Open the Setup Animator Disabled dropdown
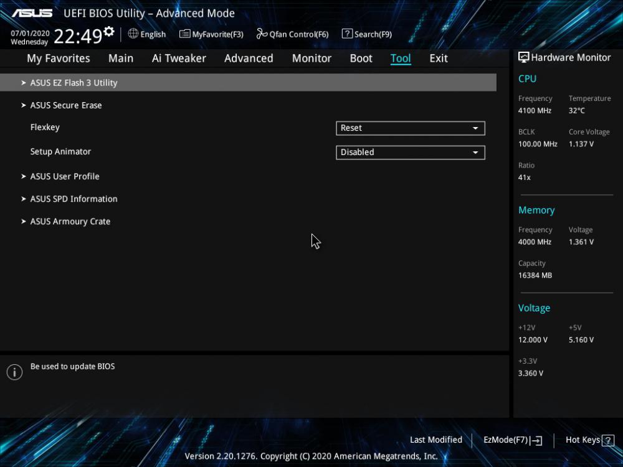The width and height of the screenshot is (623, 467). point(411,153)
